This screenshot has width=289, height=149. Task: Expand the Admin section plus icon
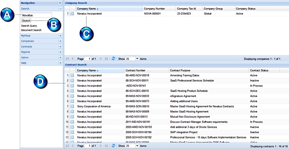coord(60,57)
